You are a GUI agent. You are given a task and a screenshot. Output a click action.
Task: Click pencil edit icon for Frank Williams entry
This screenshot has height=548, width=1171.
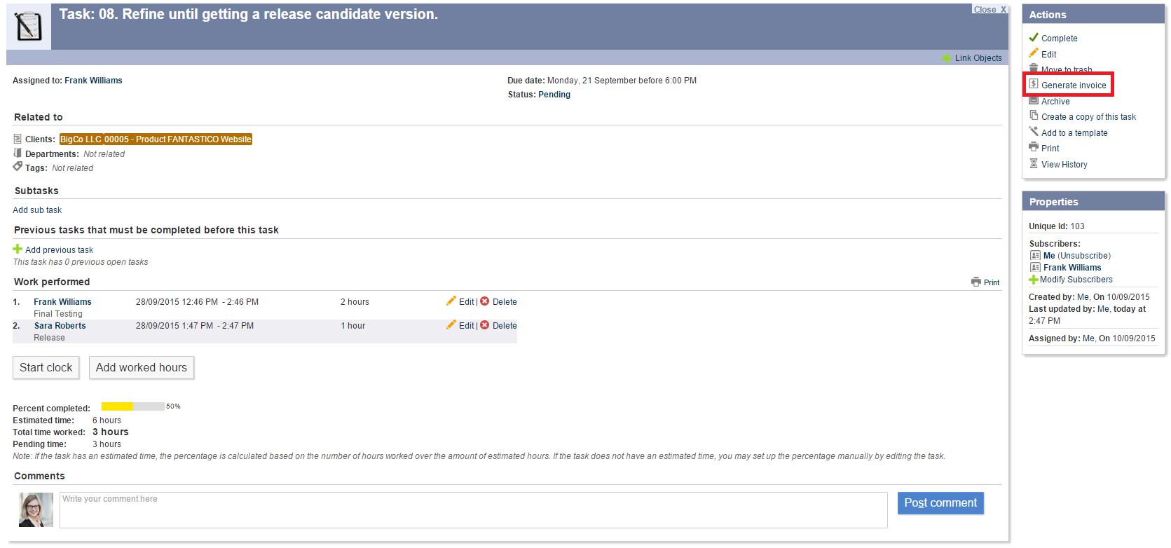[x=451, y=301]
